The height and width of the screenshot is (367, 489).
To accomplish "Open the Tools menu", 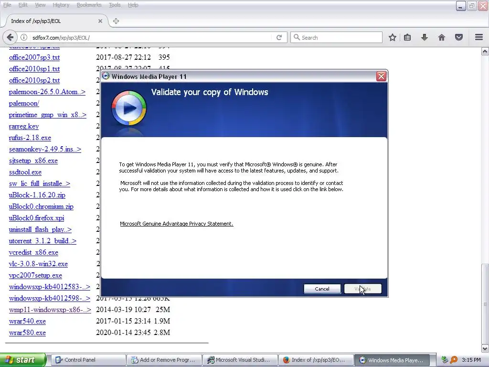I will point(115,5).
